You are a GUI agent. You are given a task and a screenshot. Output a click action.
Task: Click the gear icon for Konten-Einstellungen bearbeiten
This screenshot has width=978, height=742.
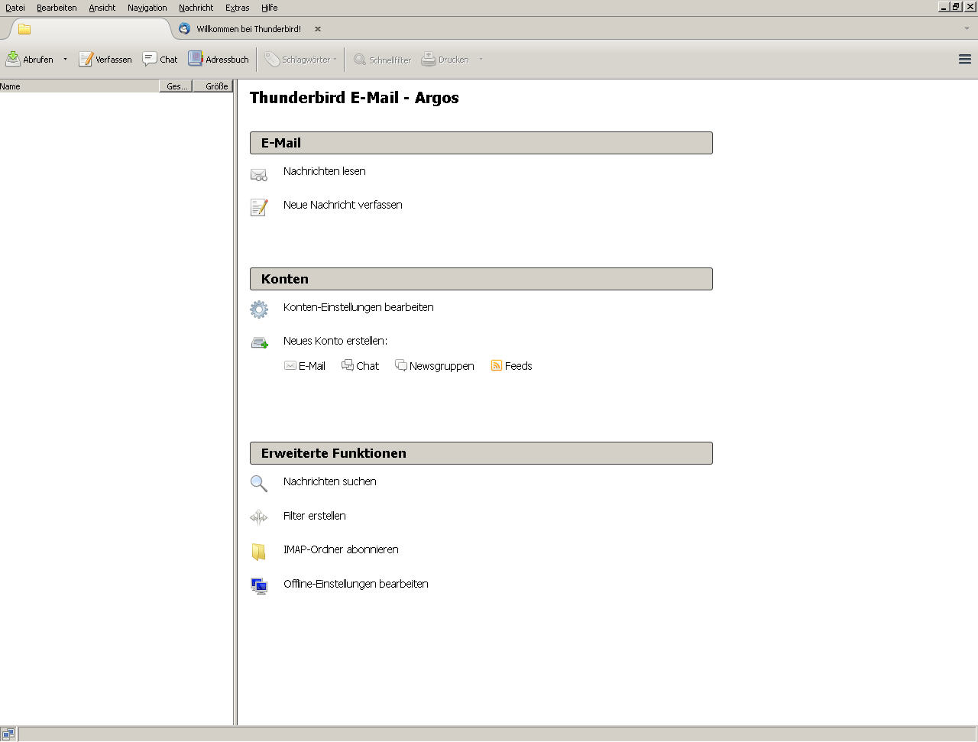(x=259, y=309)
